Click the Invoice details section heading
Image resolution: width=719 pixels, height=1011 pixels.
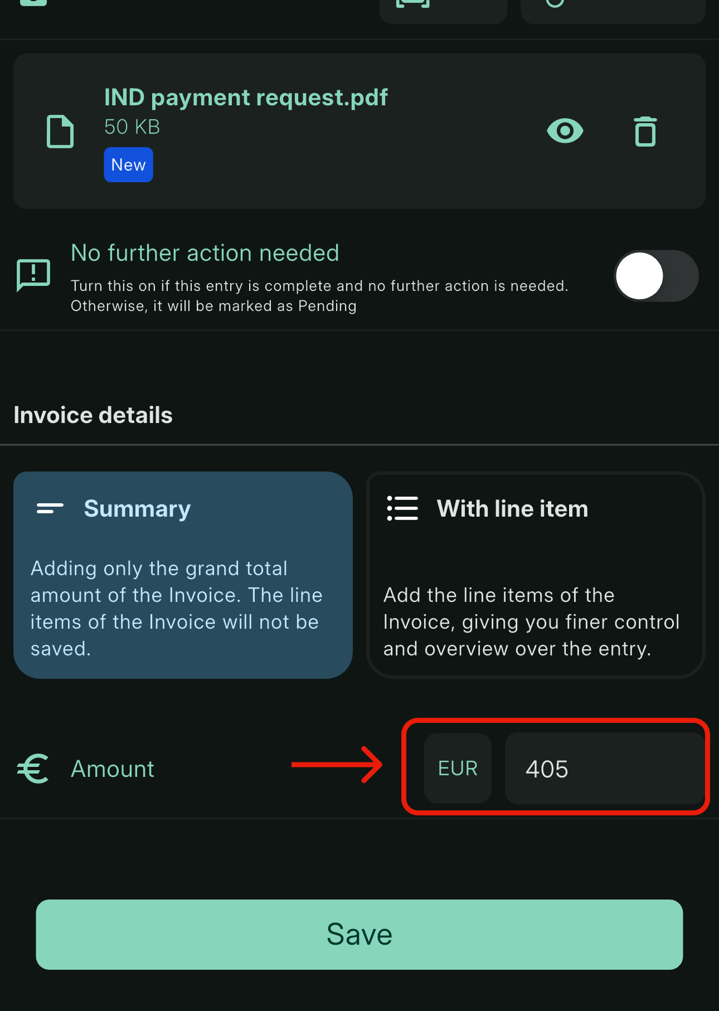[93, 415]
